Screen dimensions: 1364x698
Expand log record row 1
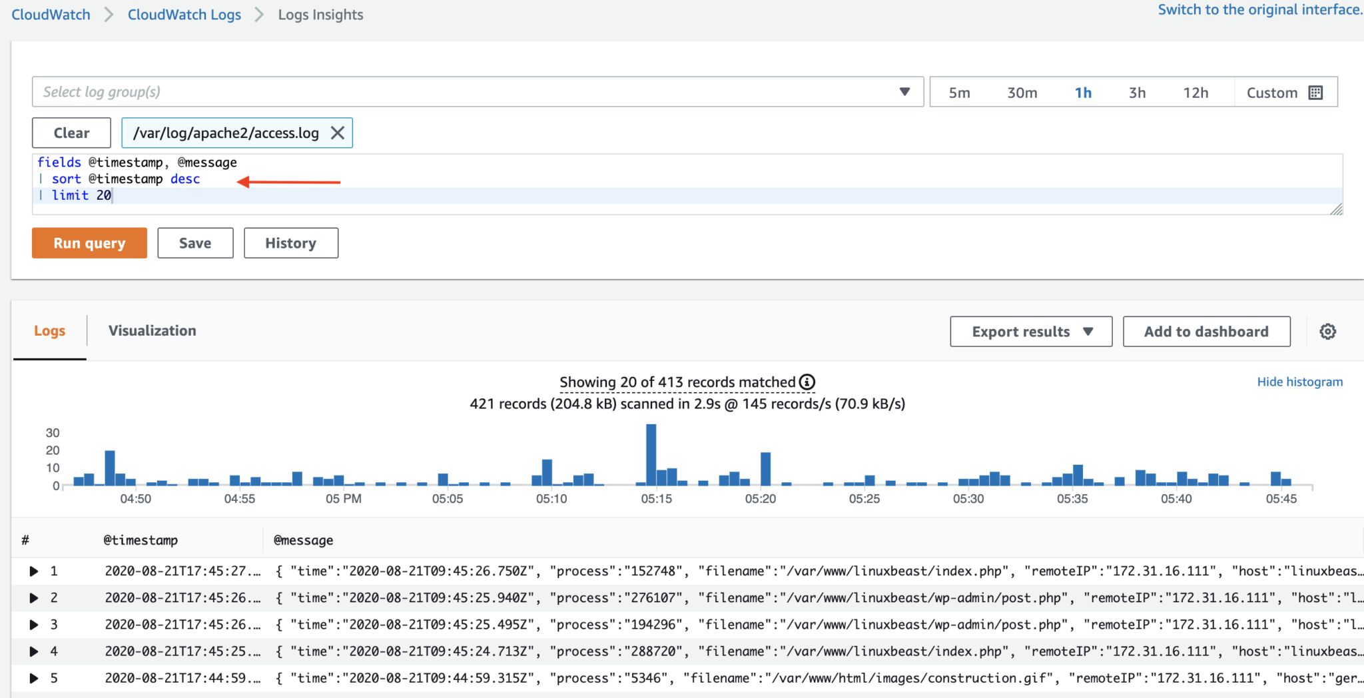(34, 571)
